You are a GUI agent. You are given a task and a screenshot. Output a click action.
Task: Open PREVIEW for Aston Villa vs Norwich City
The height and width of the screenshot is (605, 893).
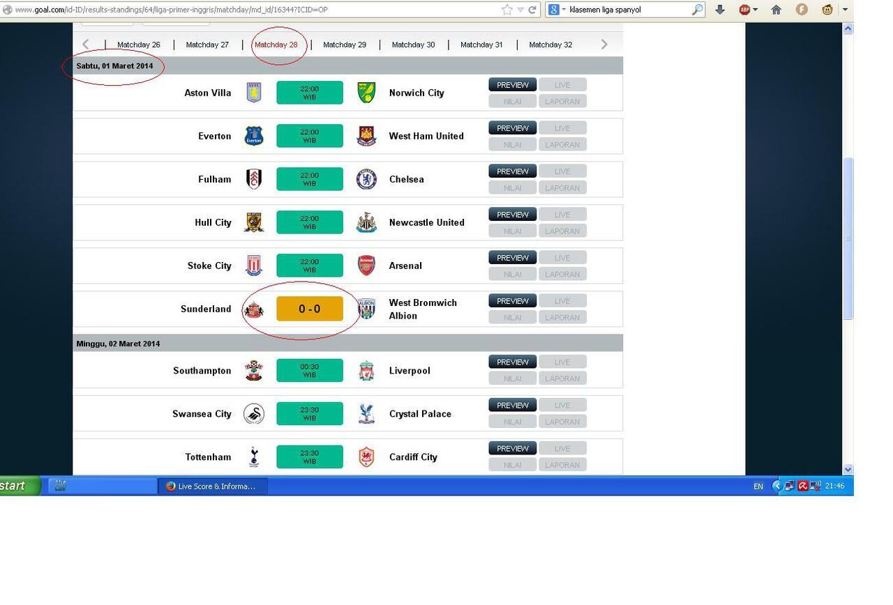[513, 85]
